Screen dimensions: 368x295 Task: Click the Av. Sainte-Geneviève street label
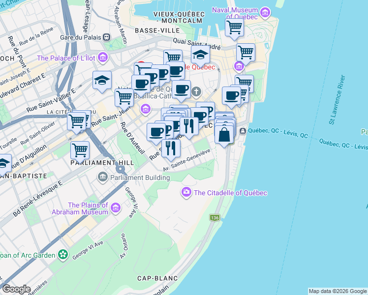(x=186, y=160)
